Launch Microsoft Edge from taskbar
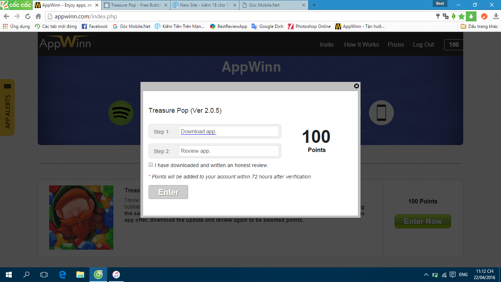Screen dimensions: 501x282 [62, 275]
